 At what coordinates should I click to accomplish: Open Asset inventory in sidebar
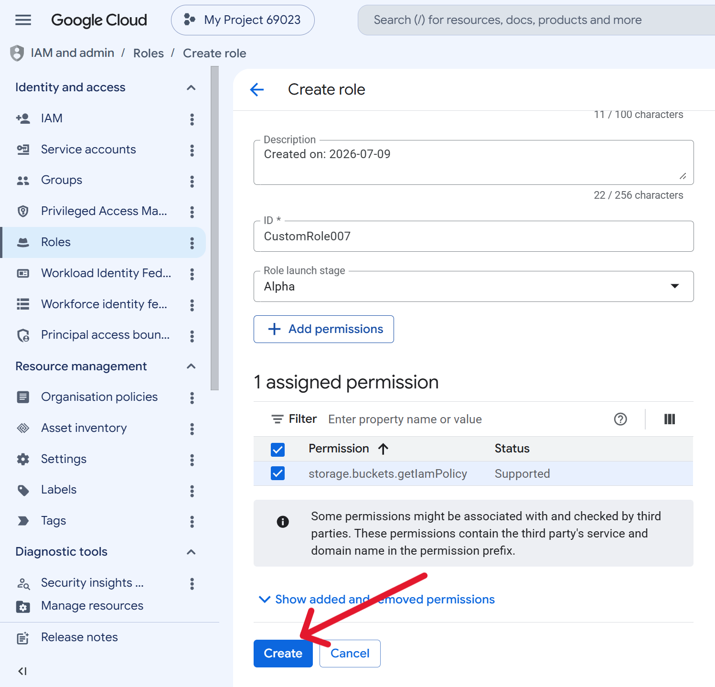point(84,428)
